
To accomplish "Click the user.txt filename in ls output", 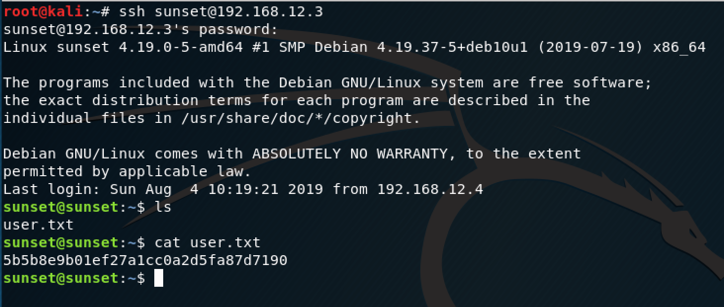I will [x=38, y=225].
